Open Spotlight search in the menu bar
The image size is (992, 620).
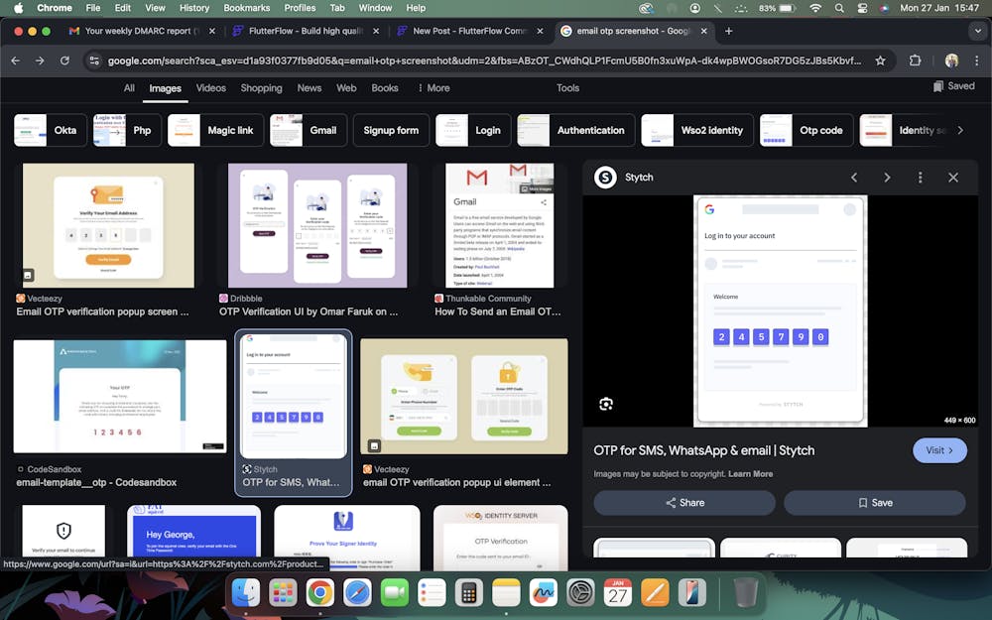(x=839, y=8)
